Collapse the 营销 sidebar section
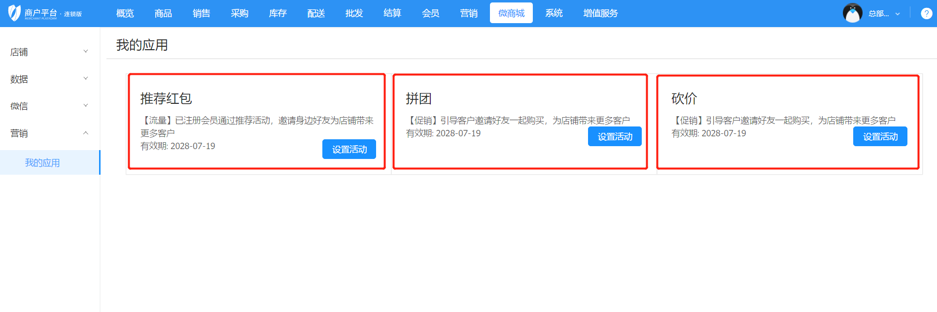This screenshot has width=937, height=312. coord(49,133)
